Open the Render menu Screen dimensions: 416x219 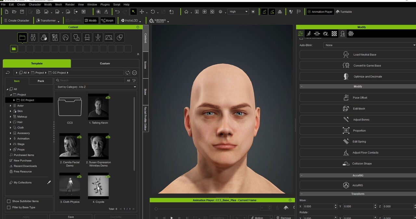point(70,5)
